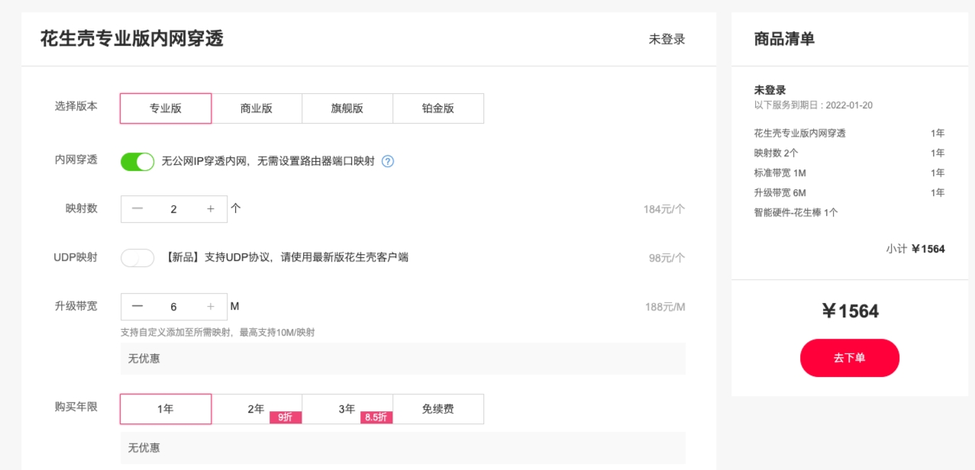Click the 9折 discount badge

click(286, 417)
